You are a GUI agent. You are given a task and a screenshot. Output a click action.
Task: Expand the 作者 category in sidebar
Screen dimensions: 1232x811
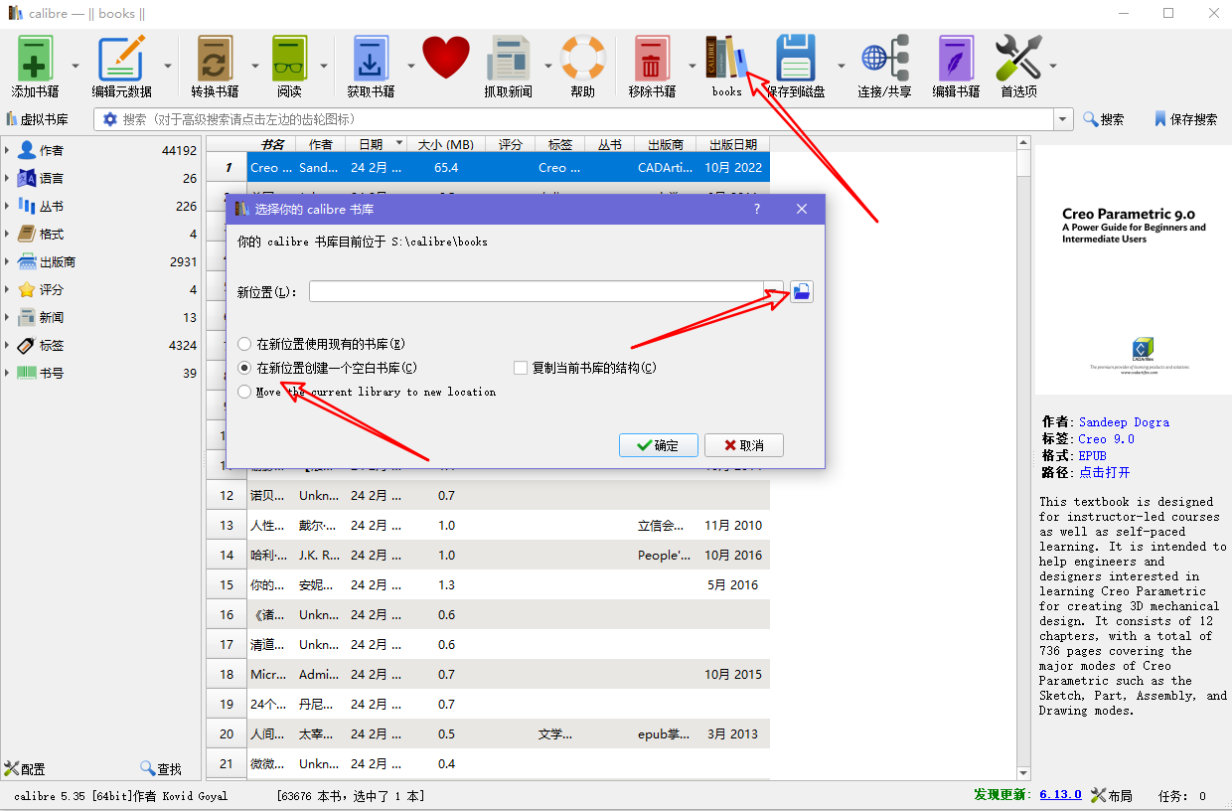coord(8,150)
